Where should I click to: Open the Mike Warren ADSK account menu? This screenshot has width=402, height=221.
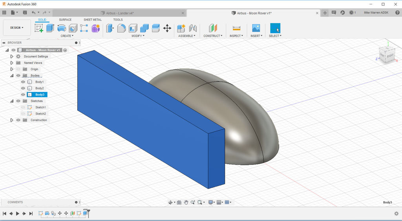pos(376,13)
